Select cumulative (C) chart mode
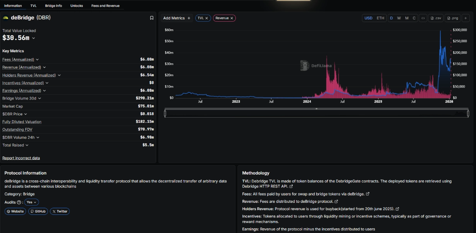Screen dimensions: 476x233 (x=414, y=18)
